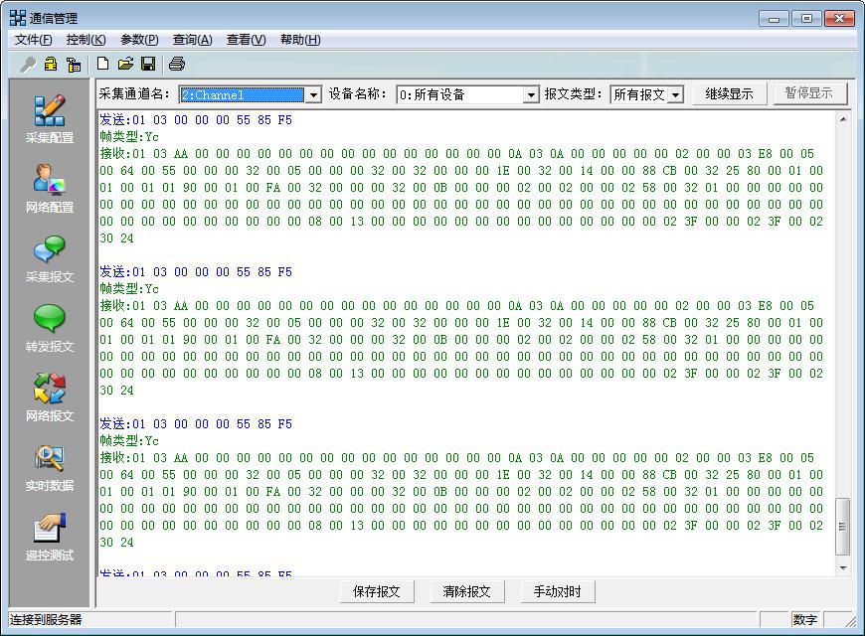The width and height of the screenshot is (865, 636).
Task: Click the scrollbar up arrow
Action: pyautogui.click(x=843, y=119)
